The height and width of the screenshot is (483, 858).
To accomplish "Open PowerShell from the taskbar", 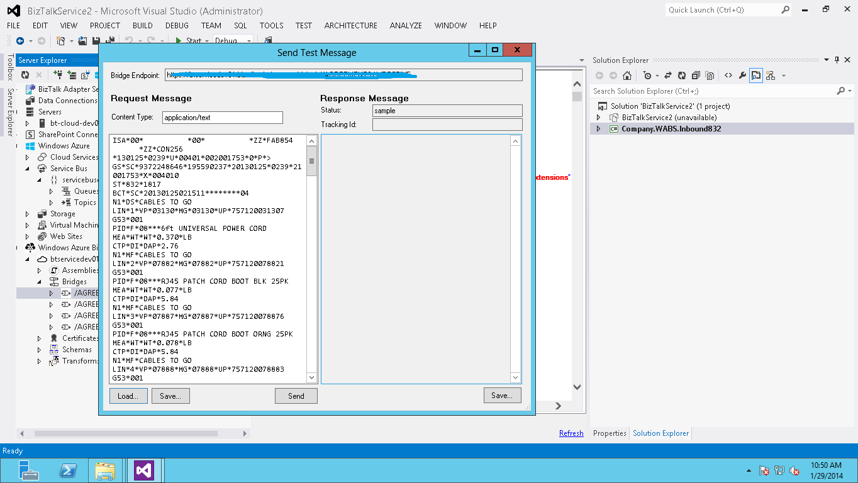I will point(67,470).
